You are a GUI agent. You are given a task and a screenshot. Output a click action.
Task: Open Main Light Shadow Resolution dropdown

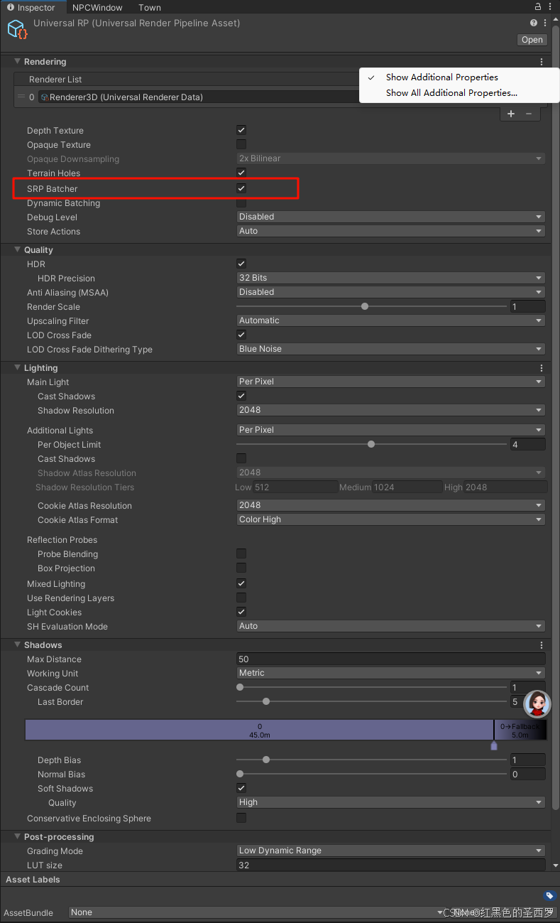click(391, 410)
